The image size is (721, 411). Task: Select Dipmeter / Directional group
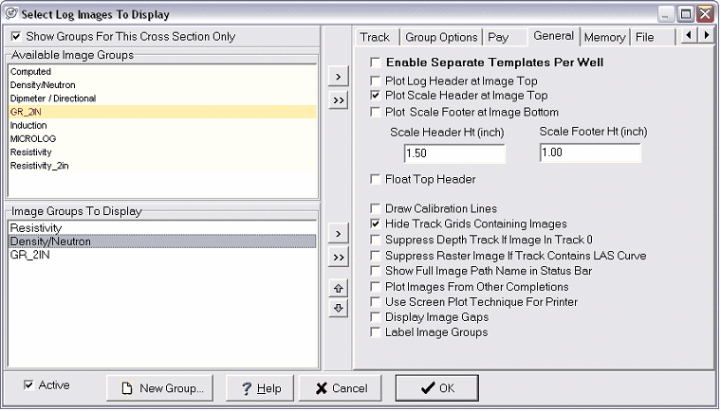point(162,98)
